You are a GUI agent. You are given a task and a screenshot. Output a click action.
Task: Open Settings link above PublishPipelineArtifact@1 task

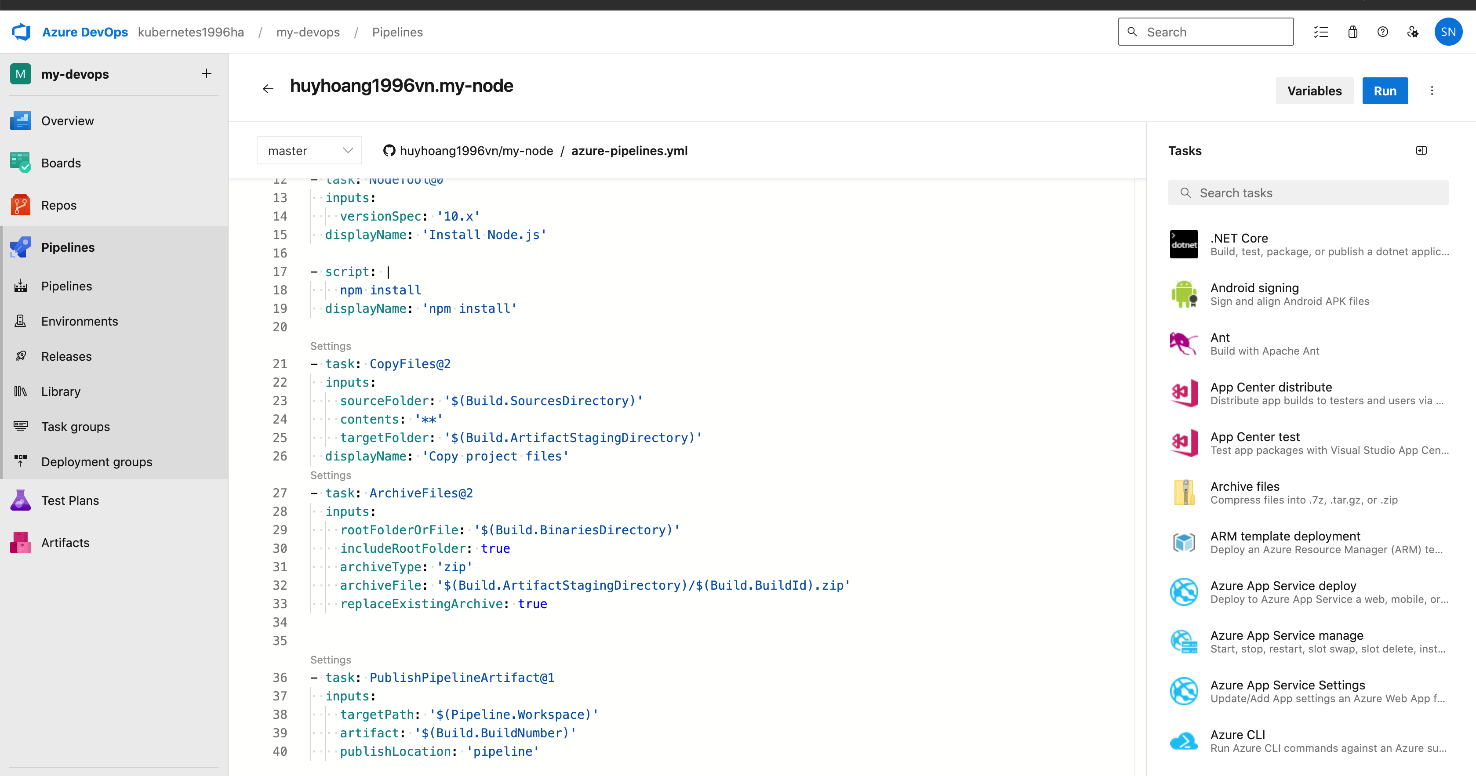331,660
